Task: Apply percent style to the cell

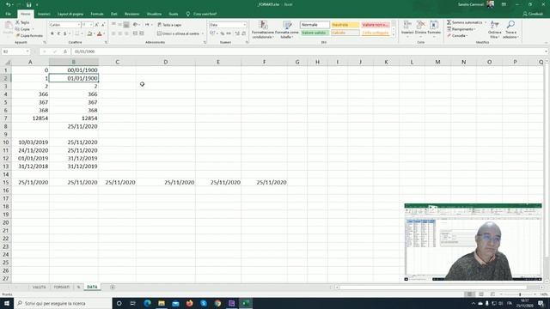Action: point(223,33)
